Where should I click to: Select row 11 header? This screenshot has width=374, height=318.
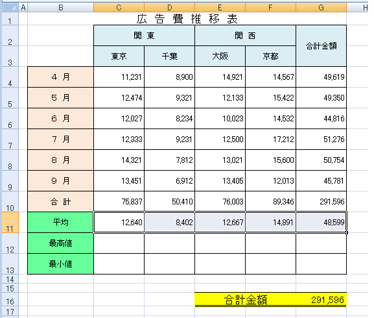click(x=10, y=222)
